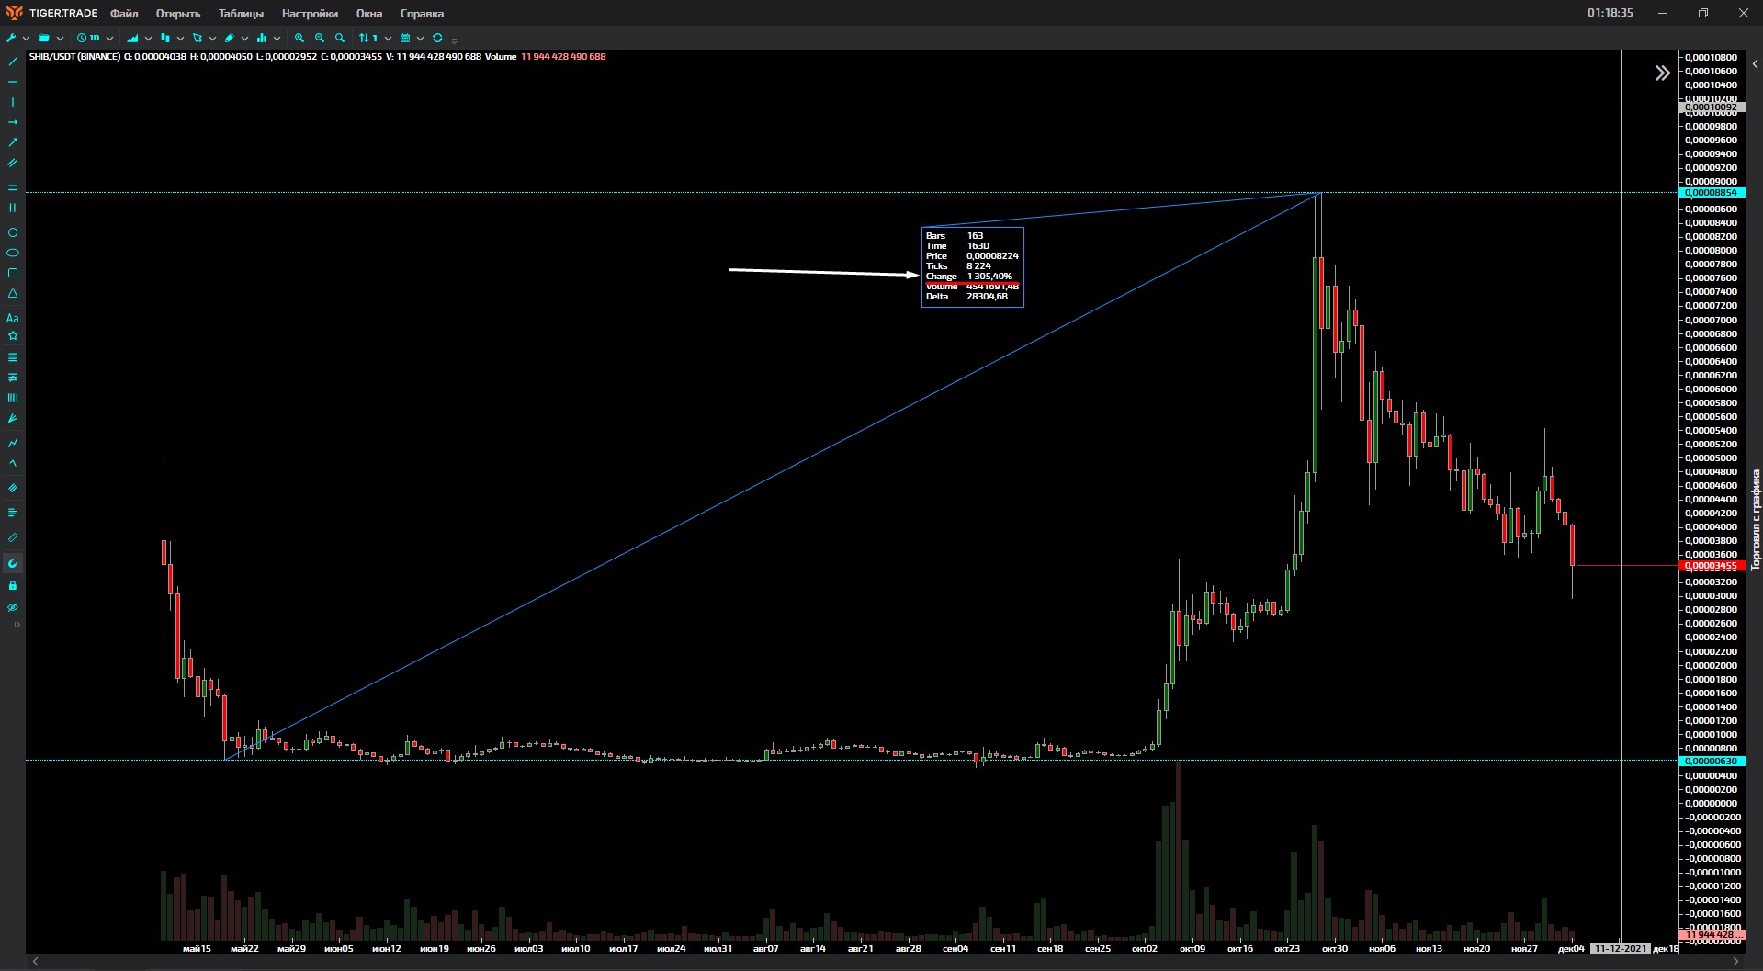The width and height of the screenshot is (1763, 971).
Task: Choose the Aa text label tool
Action: tap(13, 318)
